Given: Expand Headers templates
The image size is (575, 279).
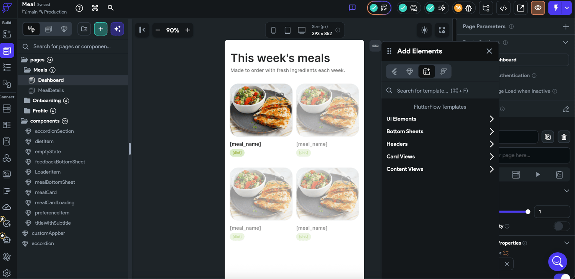Looking at the screenshot, I should [440, 144].
